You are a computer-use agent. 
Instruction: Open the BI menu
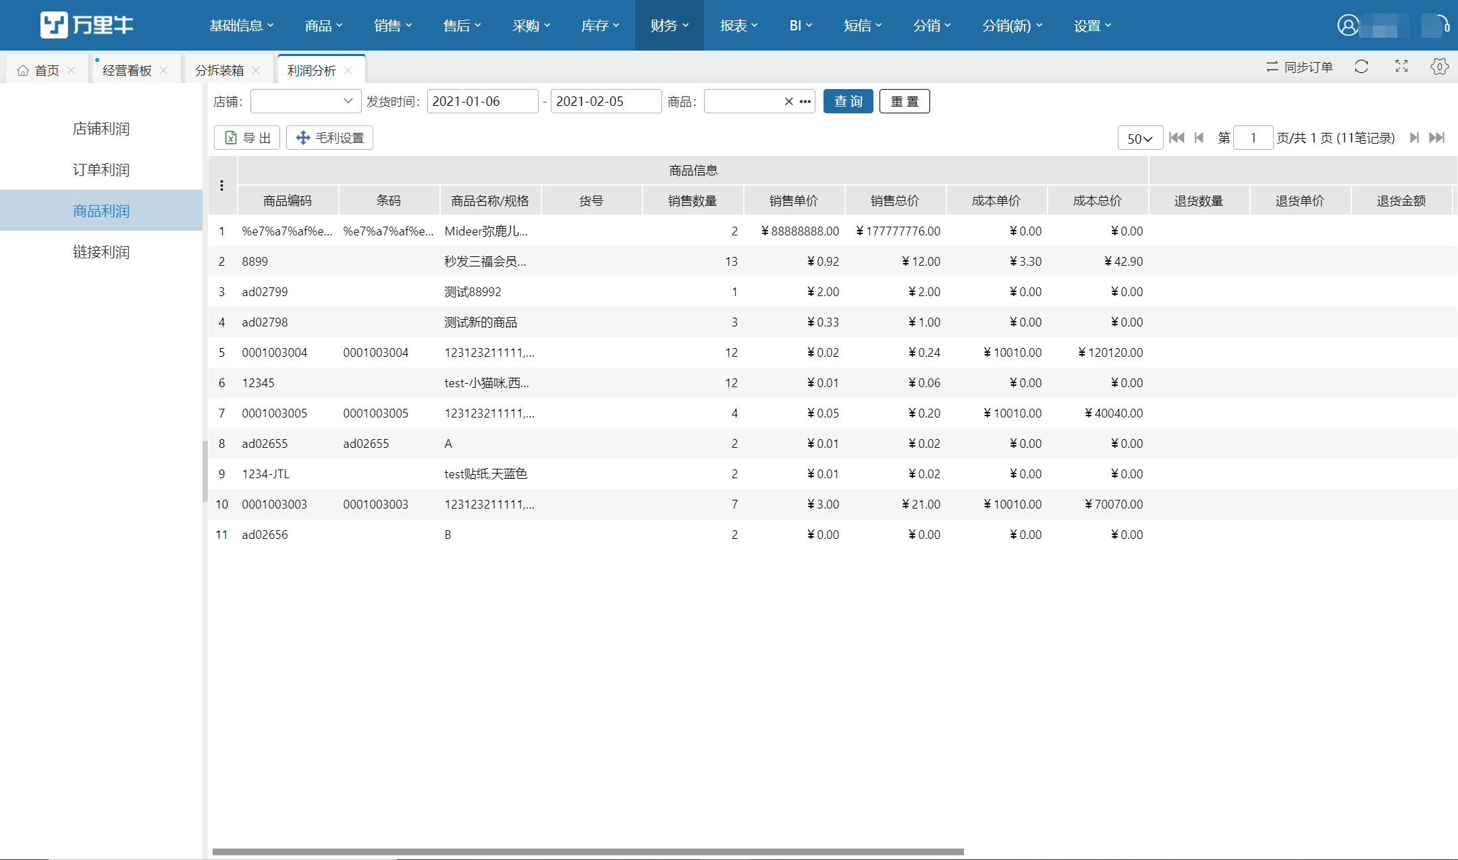pyautogui.click(x=801, y=25)
